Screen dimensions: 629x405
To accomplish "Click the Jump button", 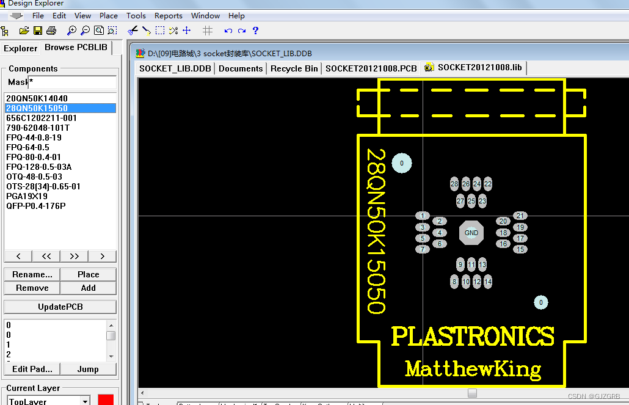I will click(x=89, y=369).
